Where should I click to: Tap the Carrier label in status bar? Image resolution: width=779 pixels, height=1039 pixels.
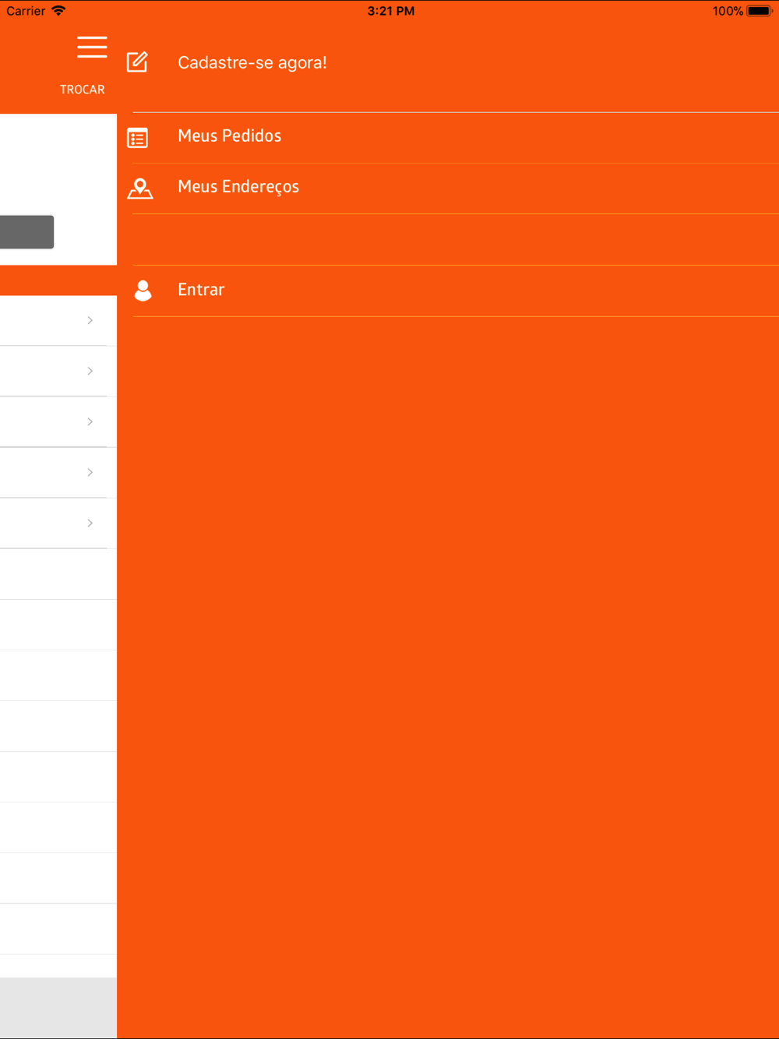(26, 11)
